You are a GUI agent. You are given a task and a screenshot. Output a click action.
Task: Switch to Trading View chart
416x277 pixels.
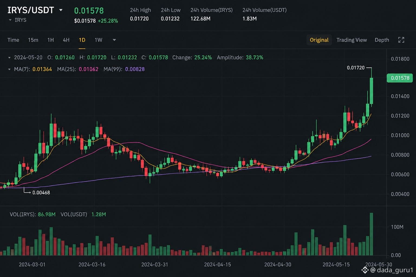point(352,40)
